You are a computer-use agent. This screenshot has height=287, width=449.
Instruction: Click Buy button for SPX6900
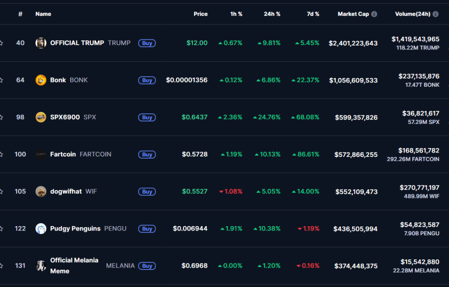click(x=147, y=117)
